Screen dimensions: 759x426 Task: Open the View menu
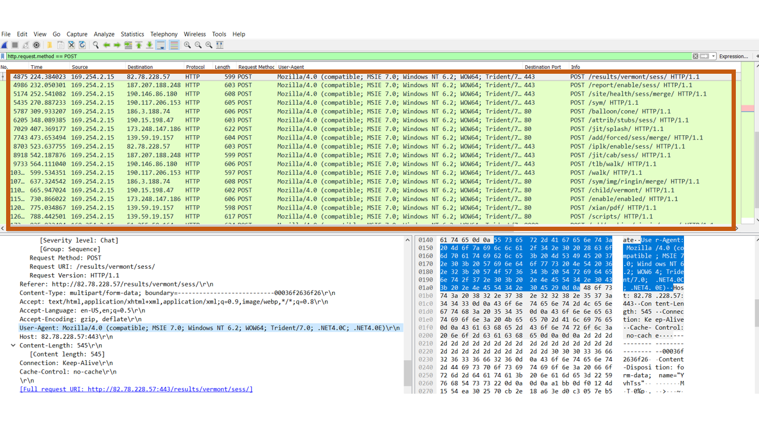40,34
